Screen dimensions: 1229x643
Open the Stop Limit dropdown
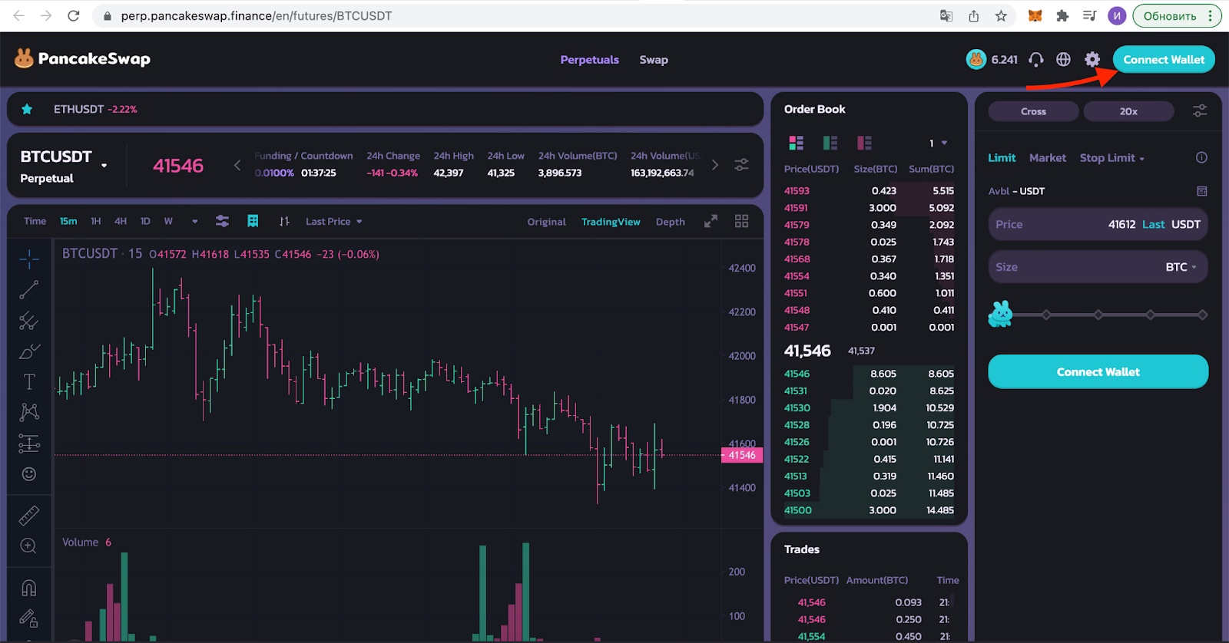click(x=1111, y=157)
